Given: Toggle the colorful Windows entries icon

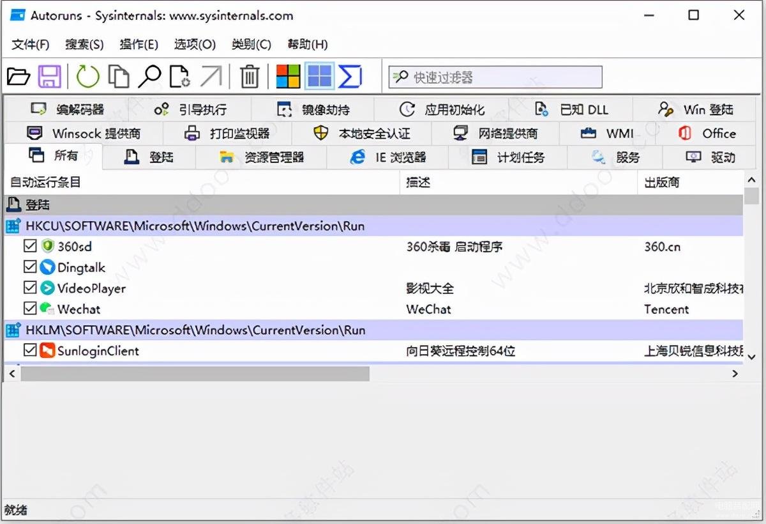Looking at the screenshot, I should tap(288, 77).
